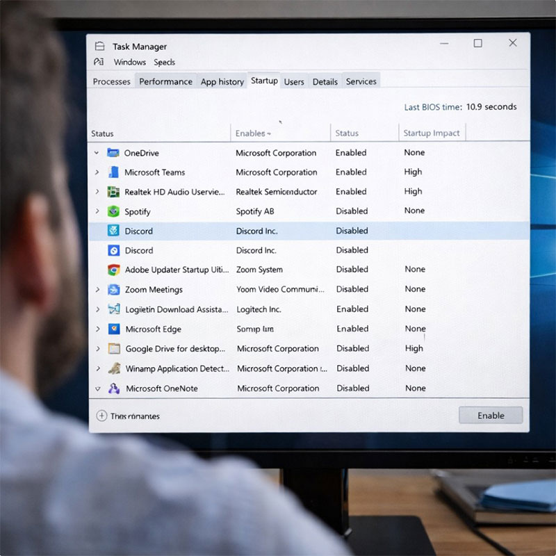Expand the Logiietin Download Assistant row
Viewport: 556px width, 556px height.
coord(97,309)
